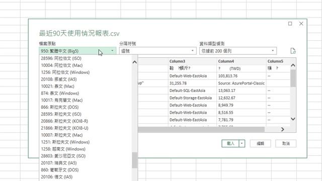The image size is (322, 181).
Task: Maximize the import dialog window
Action: [290, 24]
